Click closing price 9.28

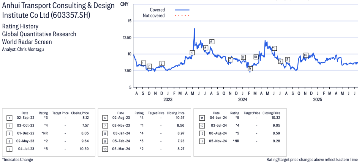click(277, 141)
